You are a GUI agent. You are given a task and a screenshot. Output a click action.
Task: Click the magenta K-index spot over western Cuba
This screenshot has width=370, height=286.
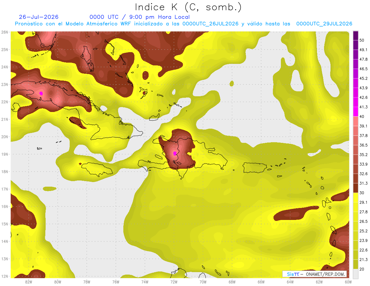(41, 93)
